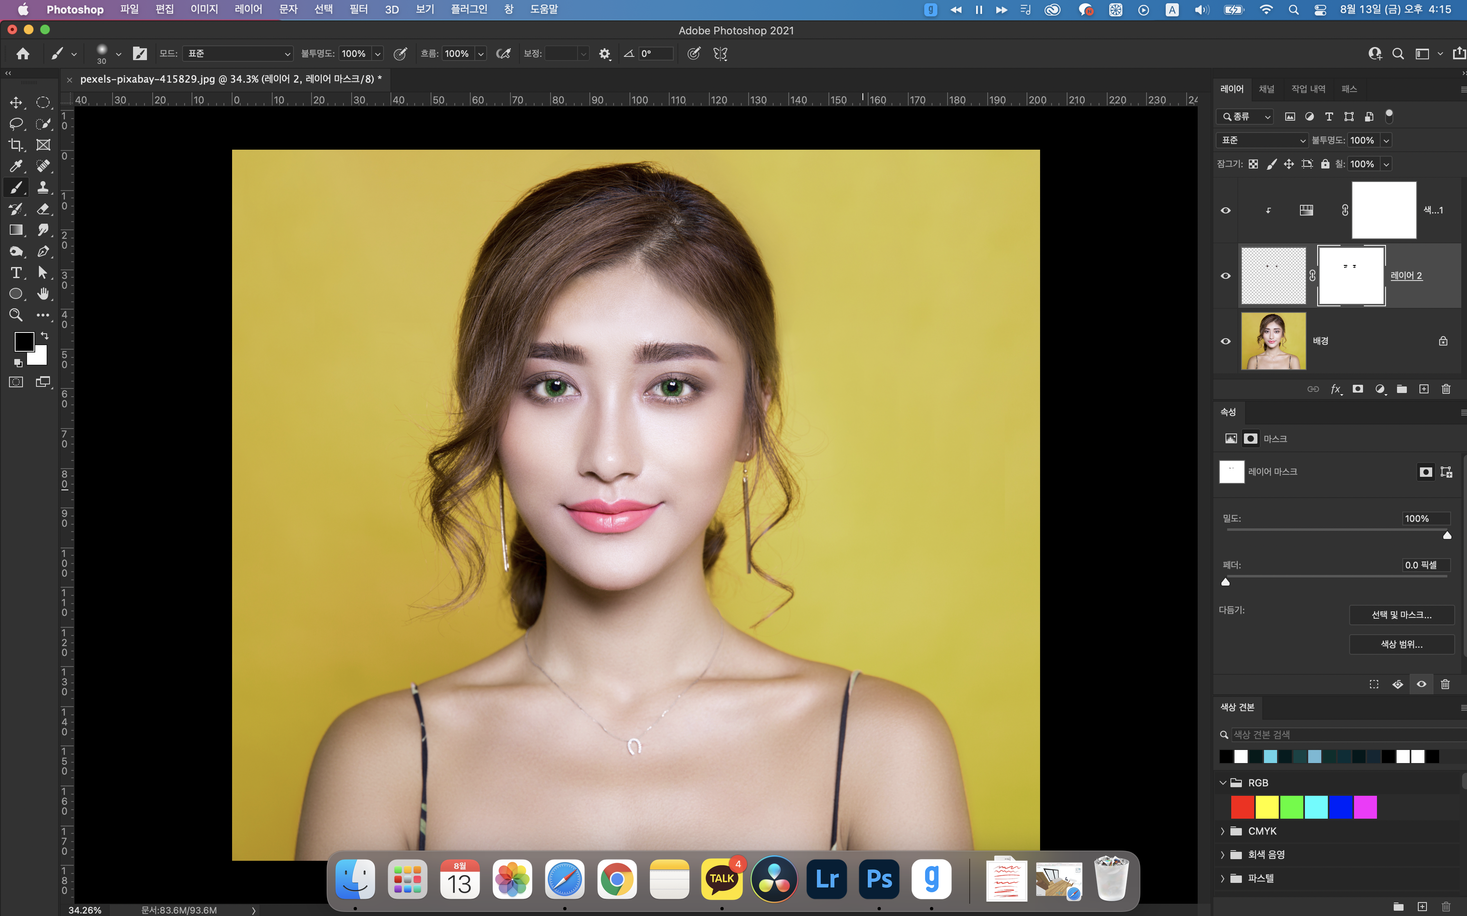Open the brush 모드 dropdown
Screen dimensions: 1467x916
pyautogui.click(x=238, y=54)
